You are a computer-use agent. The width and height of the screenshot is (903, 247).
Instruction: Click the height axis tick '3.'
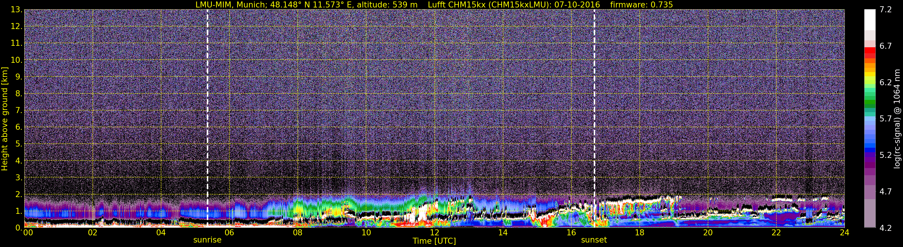coord(18,177)
